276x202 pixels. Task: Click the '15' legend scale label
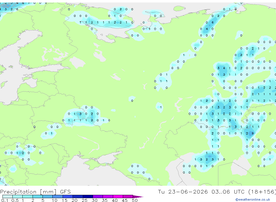64,200
